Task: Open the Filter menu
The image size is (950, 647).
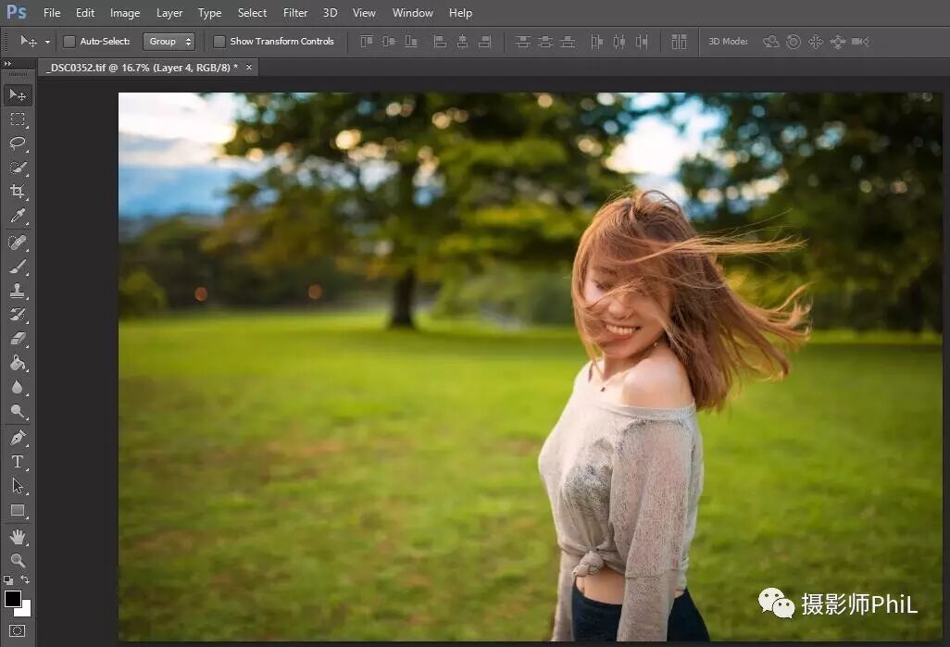Action: pyautogui.click(x=295, y=13)
